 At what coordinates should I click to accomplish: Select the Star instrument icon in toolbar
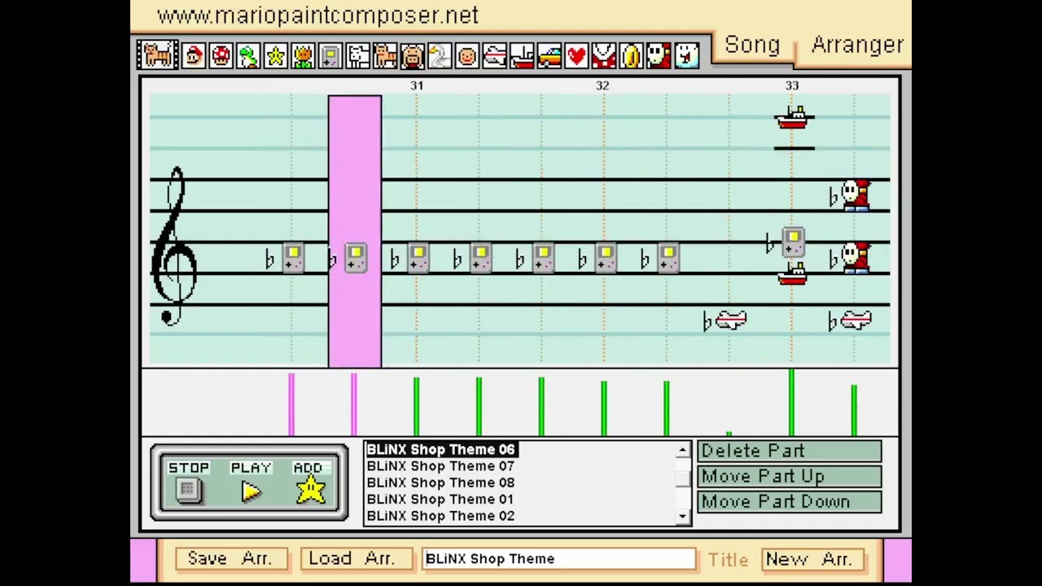(x=275, y=55)
